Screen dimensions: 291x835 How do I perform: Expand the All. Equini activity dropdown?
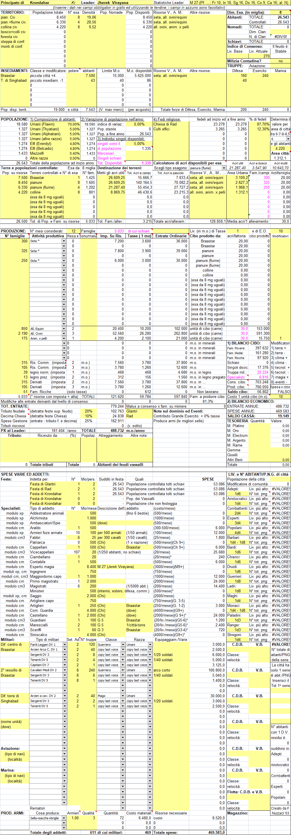(x=64, y=328)
